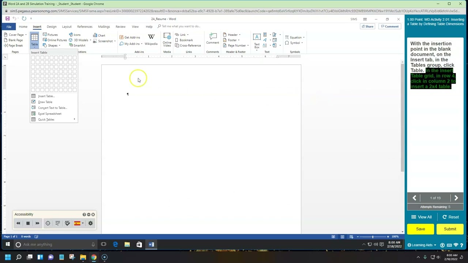
Task: Click the Redo icon in the Quick Access Toolbar
Action: tap(24, 19)
